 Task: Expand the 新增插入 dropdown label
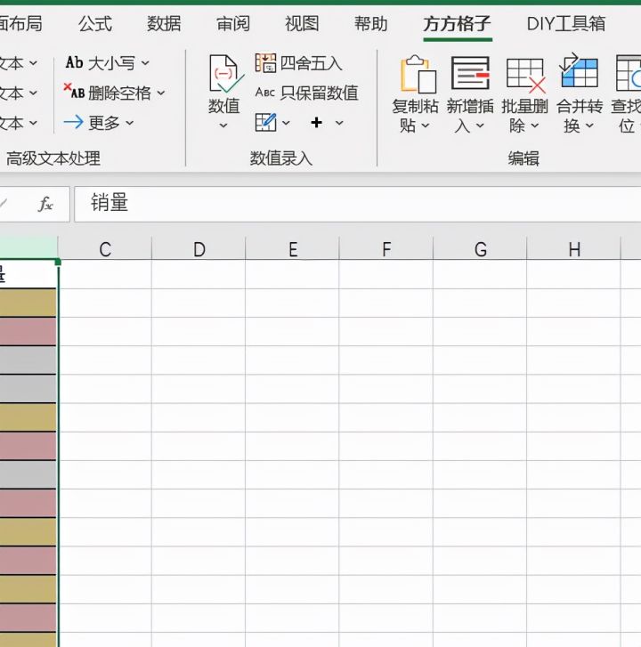470,116
